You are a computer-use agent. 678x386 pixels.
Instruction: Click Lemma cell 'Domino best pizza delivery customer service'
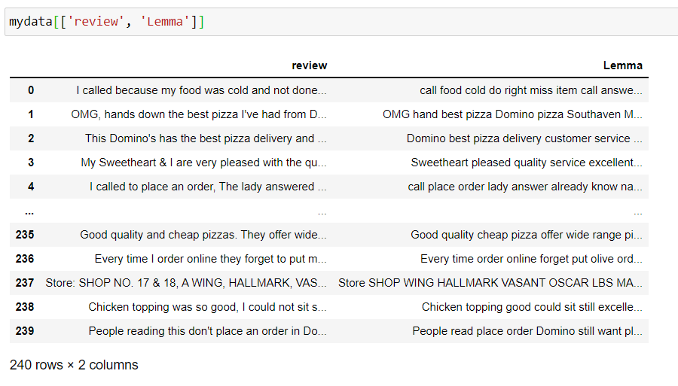click(524, 138)
